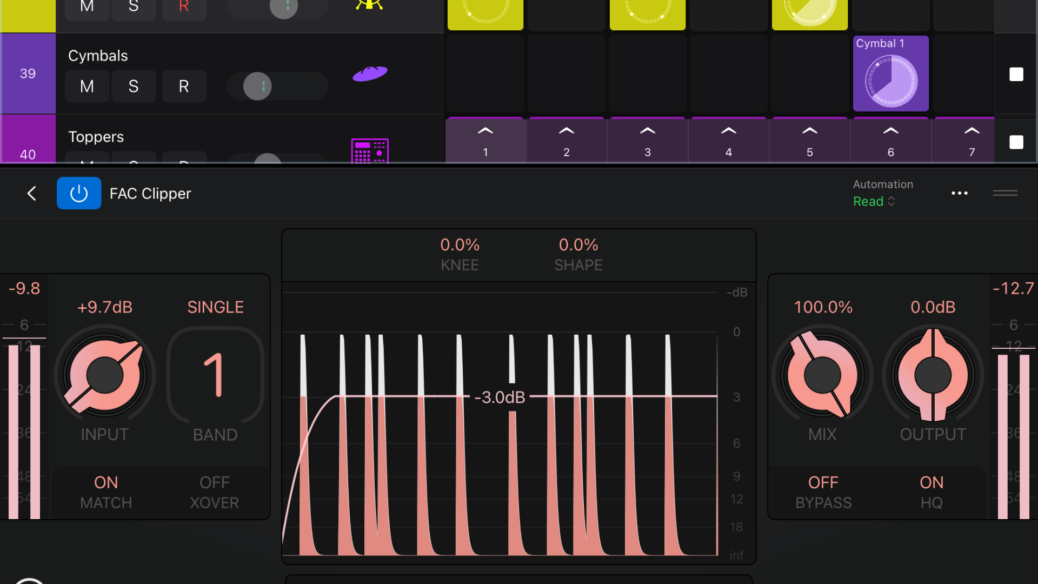
Task: Click the Cymbals track volume slider
Action: 277,86
